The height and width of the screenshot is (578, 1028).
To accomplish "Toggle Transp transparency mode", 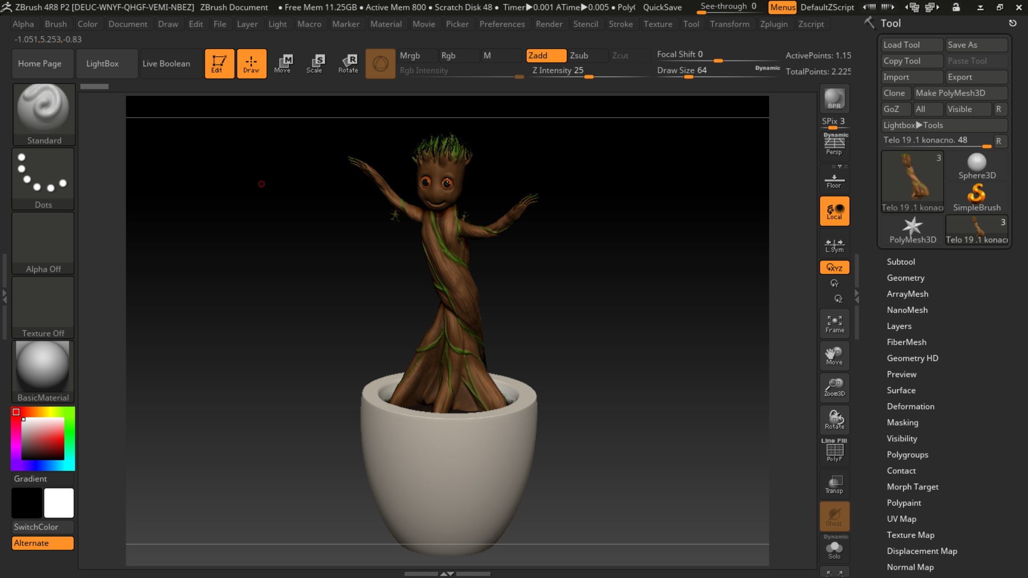I will [834, 484].
